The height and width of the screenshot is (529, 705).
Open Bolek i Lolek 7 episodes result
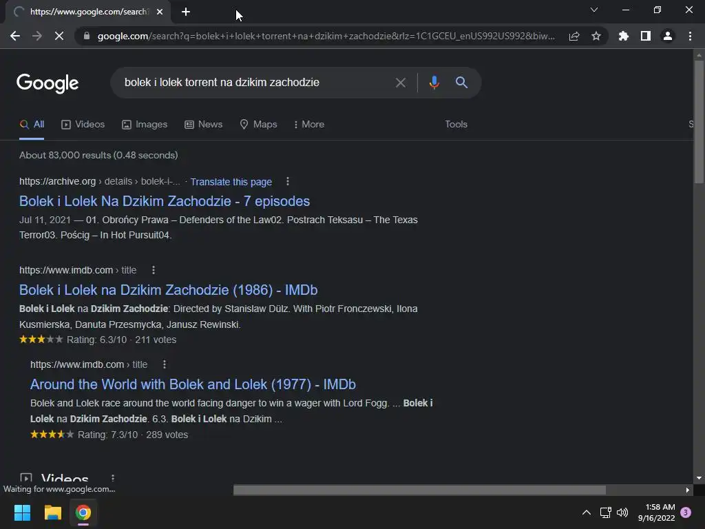165,201
